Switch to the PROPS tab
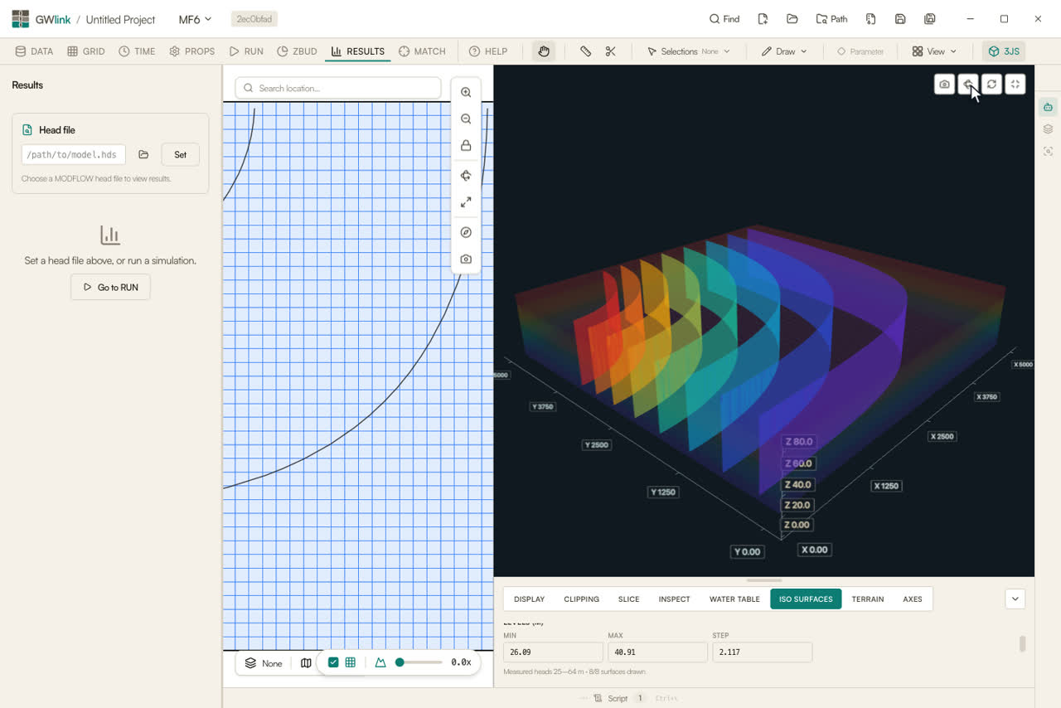The height and width of the screenshot is (708, 1061). tap(192, 51)
